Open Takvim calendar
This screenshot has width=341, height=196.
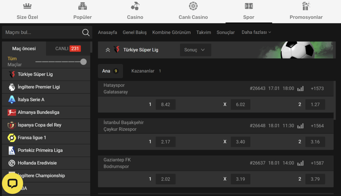203,32
